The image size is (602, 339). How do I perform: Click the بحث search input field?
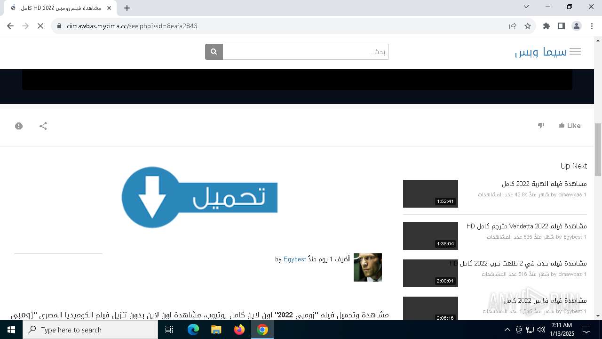tap(306, 52)
